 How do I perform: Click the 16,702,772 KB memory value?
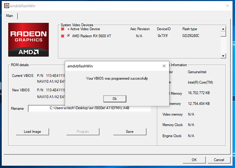[199, 93]
